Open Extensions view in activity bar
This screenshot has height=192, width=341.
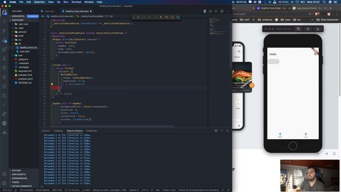4,50
